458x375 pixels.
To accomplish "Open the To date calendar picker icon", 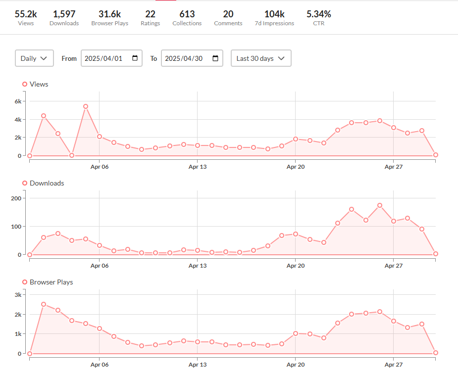I will pyautogui.click(x=215, y=58).
